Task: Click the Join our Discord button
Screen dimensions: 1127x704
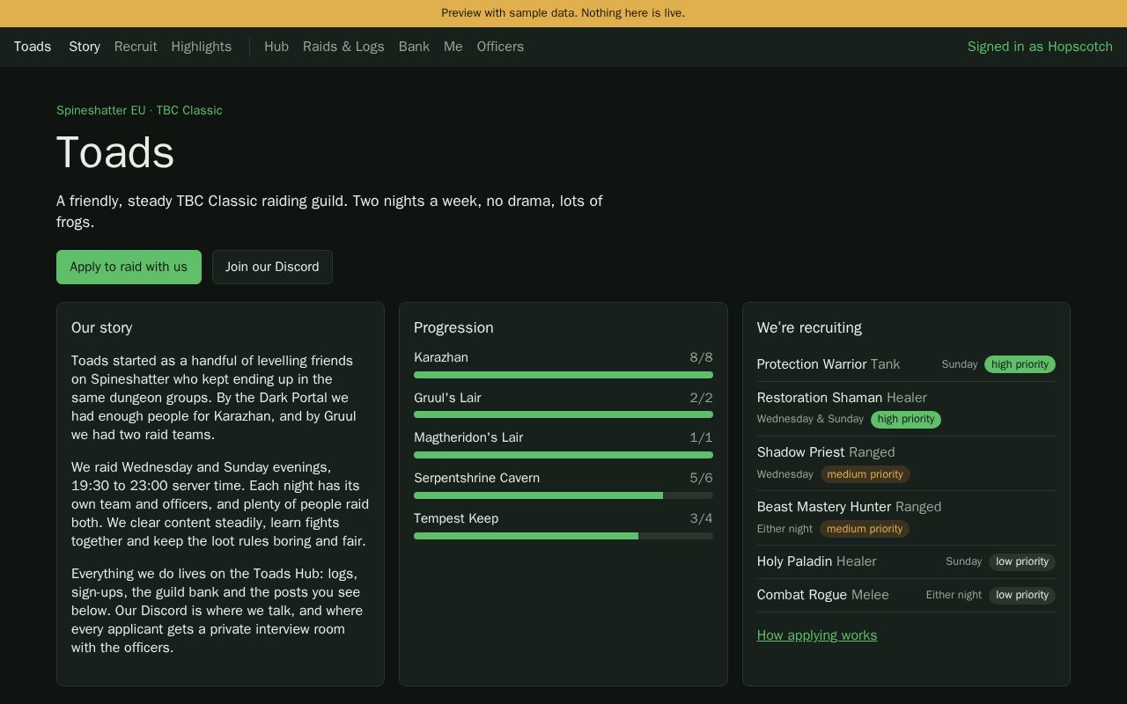Action: tap(272, 267)
